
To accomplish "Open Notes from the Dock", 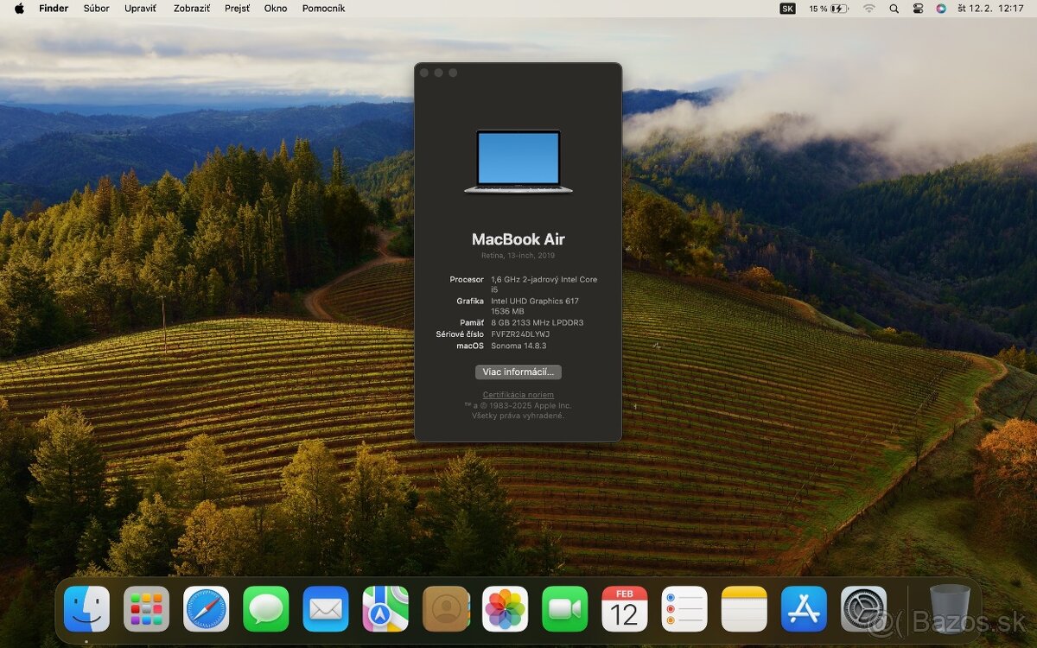I will point(744,609).
